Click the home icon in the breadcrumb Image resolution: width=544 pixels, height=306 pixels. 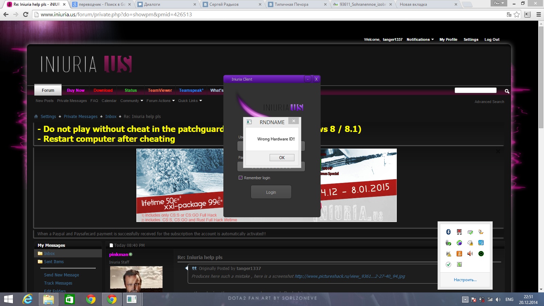click(x=36, y=116)
